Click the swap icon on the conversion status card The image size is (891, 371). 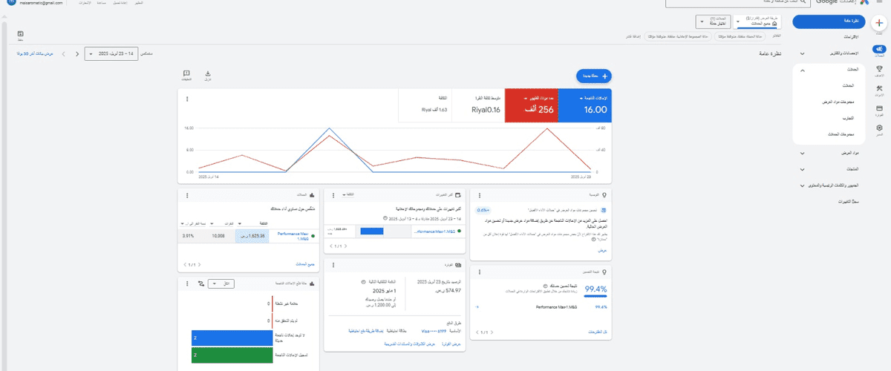[200, 283]
